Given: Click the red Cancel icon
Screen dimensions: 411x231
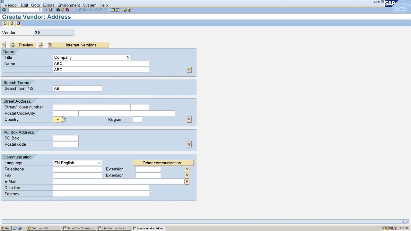Looking at the screenshot, I should point(67,10).
